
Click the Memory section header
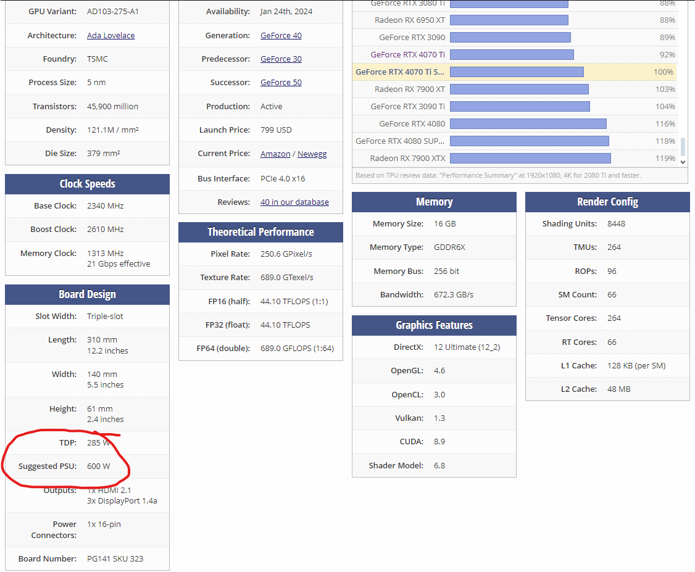[x=434, y=202]
